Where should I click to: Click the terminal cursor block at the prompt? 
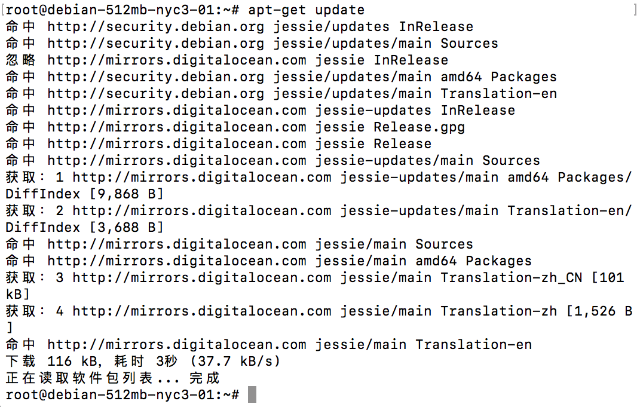252,394
